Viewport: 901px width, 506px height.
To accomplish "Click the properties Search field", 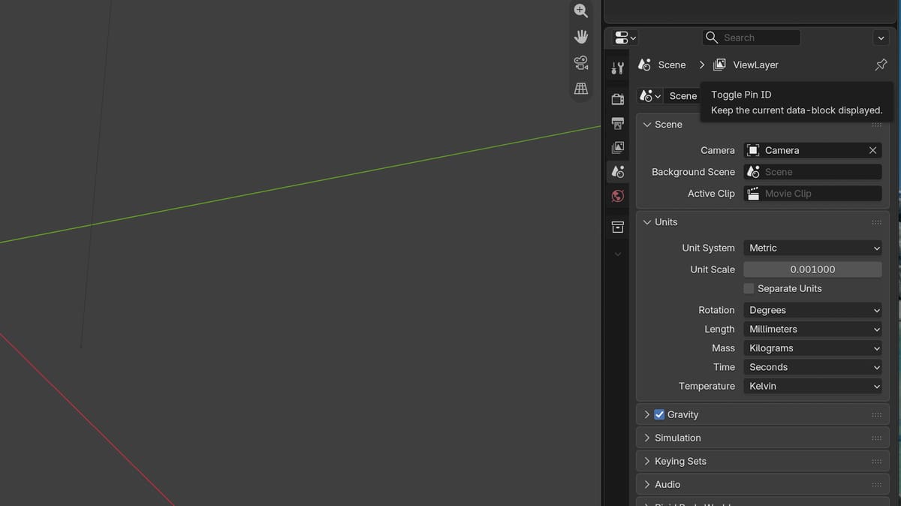I will tap(751, 38).
